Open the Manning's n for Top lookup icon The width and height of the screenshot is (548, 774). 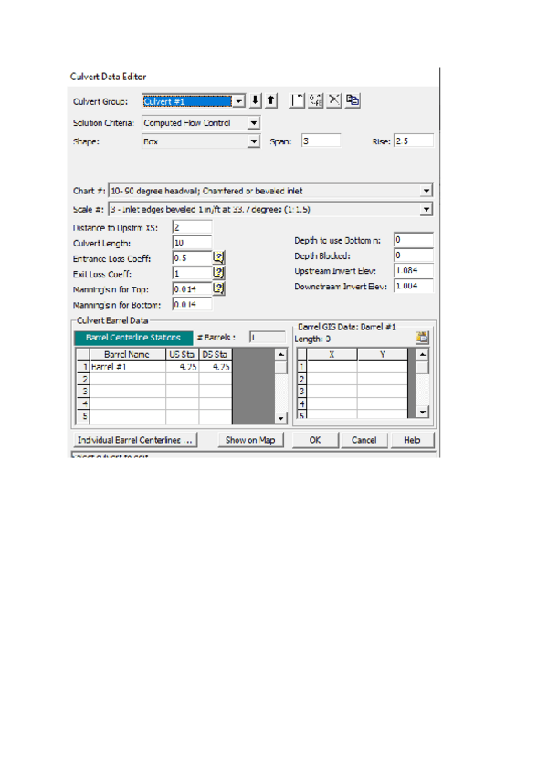pyautogui.click(x=218, y=288)
